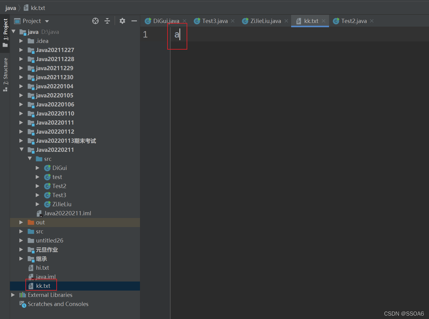Expand the DiGui class node
This screenshot has width=429, height=319.
pyautogui.click(x=38, y=168)
